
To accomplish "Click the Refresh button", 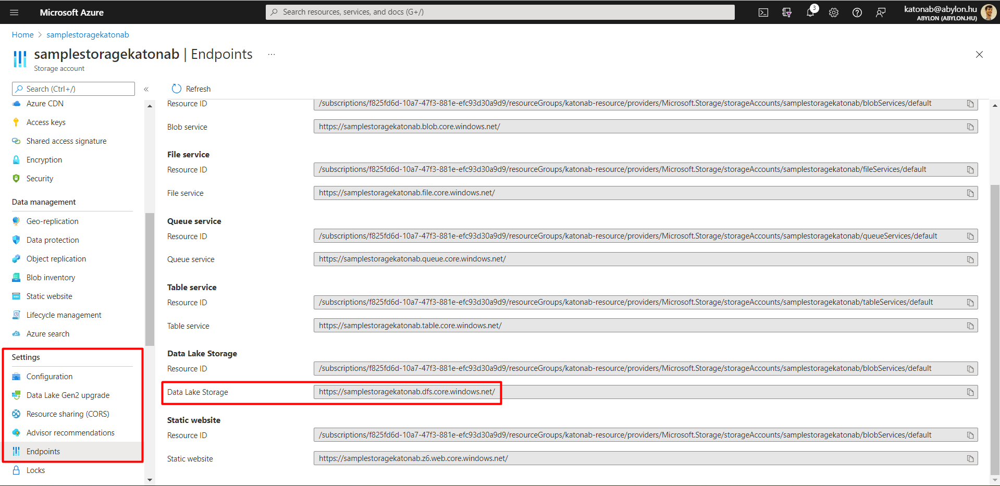I will coord(191,89).
